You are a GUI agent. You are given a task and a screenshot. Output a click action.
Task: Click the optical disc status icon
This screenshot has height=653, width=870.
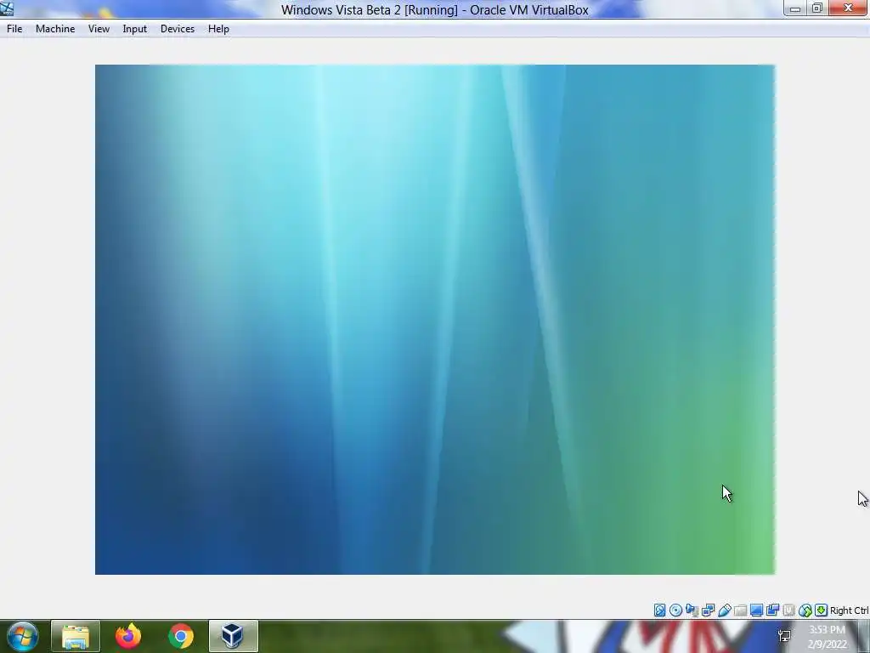[675, 610]
